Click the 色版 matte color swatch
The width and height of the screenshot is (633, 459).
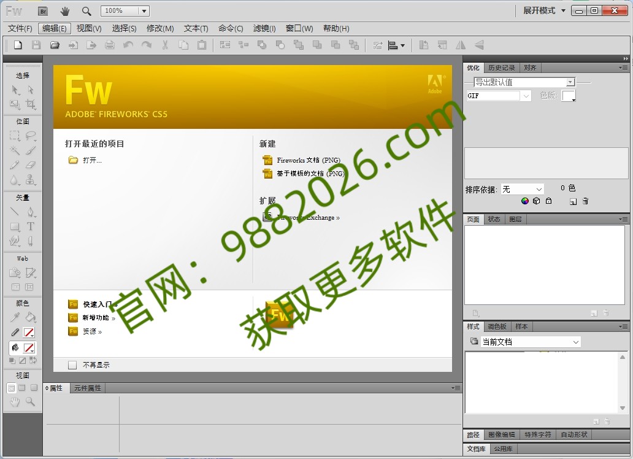(569, 96)
